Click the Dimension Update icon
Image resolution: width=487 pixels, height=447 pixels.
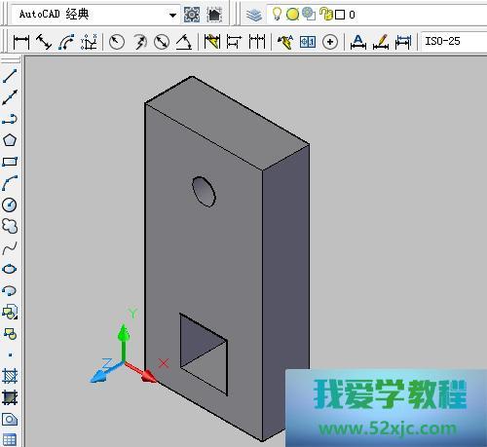(x=403, y=42)
